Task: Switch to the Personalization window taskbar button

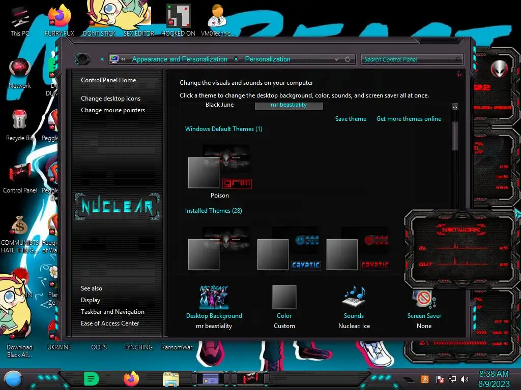Action: coord(210,379)
